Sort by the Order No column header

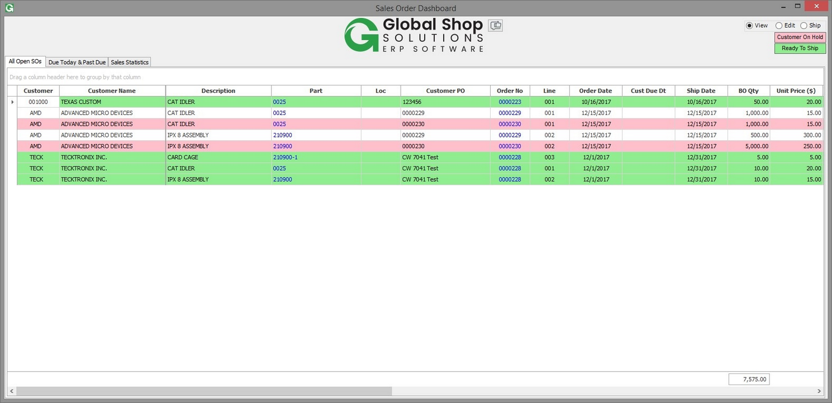pyautogui.click(x=510, y=91)
